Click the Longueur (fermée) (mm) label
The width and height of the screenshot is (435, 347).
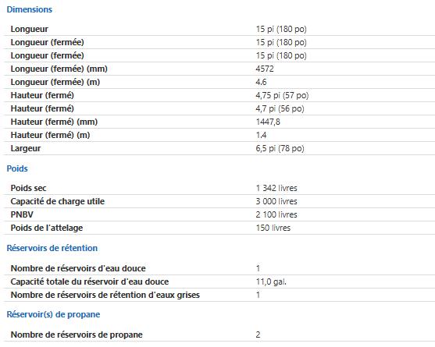pos(59,69)
